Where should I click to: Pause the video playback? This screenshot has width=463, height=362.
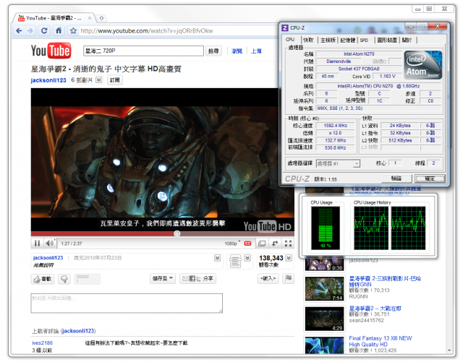click(x=37, y=243)
